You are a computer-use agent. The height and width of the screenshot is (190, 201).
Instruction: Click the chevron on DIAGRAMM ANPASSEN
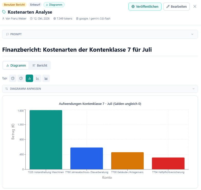tap(194, 89)
